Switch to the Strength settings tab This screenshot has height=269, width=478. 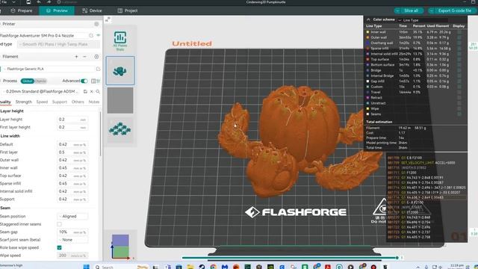tap(23, 102)
